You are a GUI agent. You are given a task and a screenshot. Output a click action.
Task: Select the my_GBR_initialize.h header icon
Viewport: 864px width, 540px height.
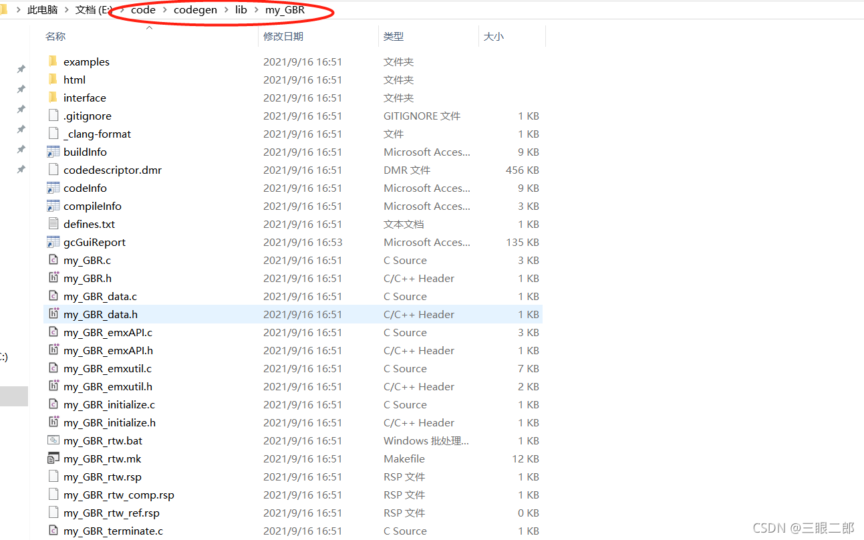point(53,422)
